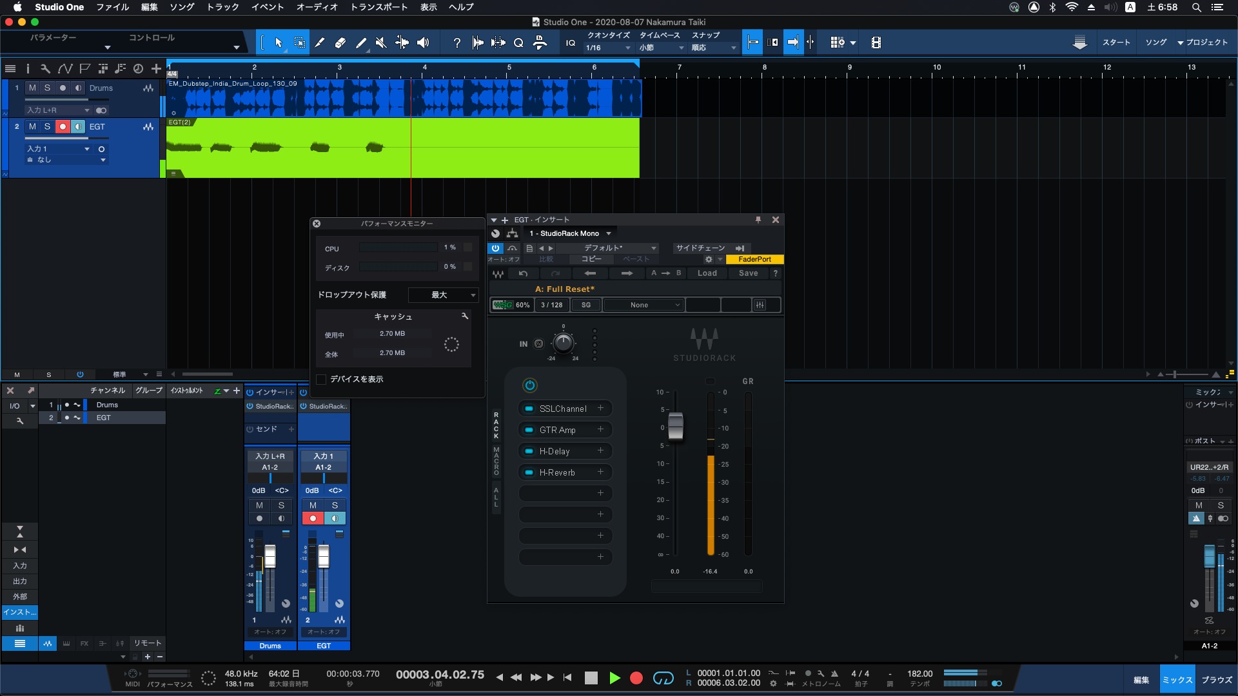Open the トランスポート menu
Screen dimensions: 1238x696
(x=378, y=7)
